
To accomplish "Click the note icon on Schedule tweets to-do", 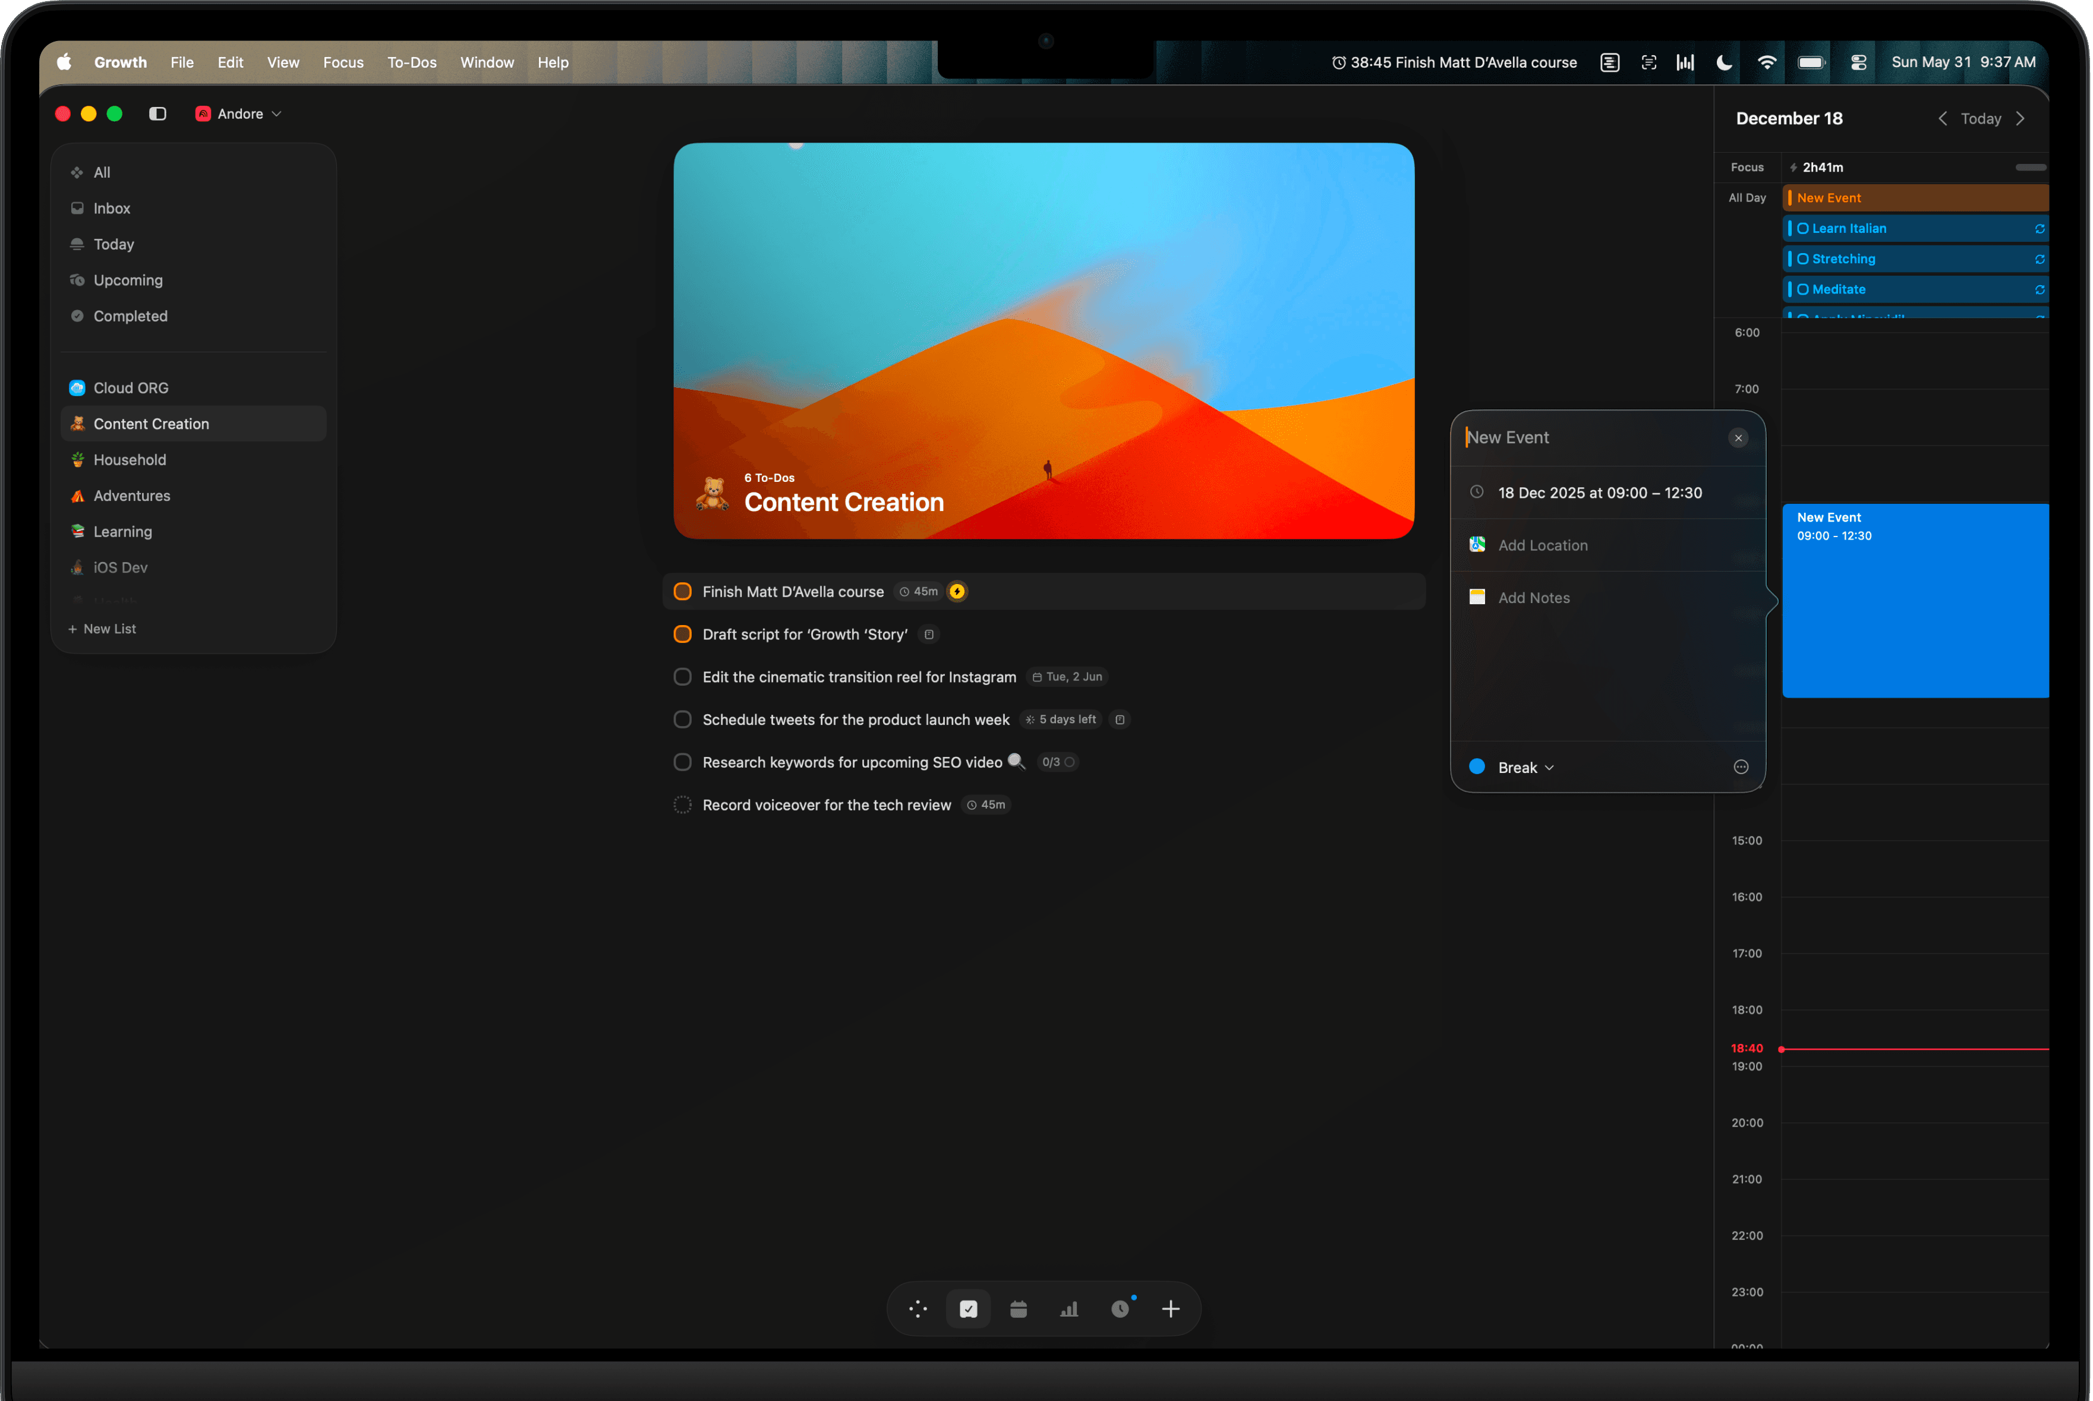I will click(x=1120, y=720).
